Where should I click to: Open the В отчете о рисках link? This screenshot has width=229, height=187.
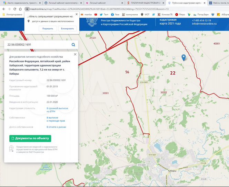click(x=56, y=127)
